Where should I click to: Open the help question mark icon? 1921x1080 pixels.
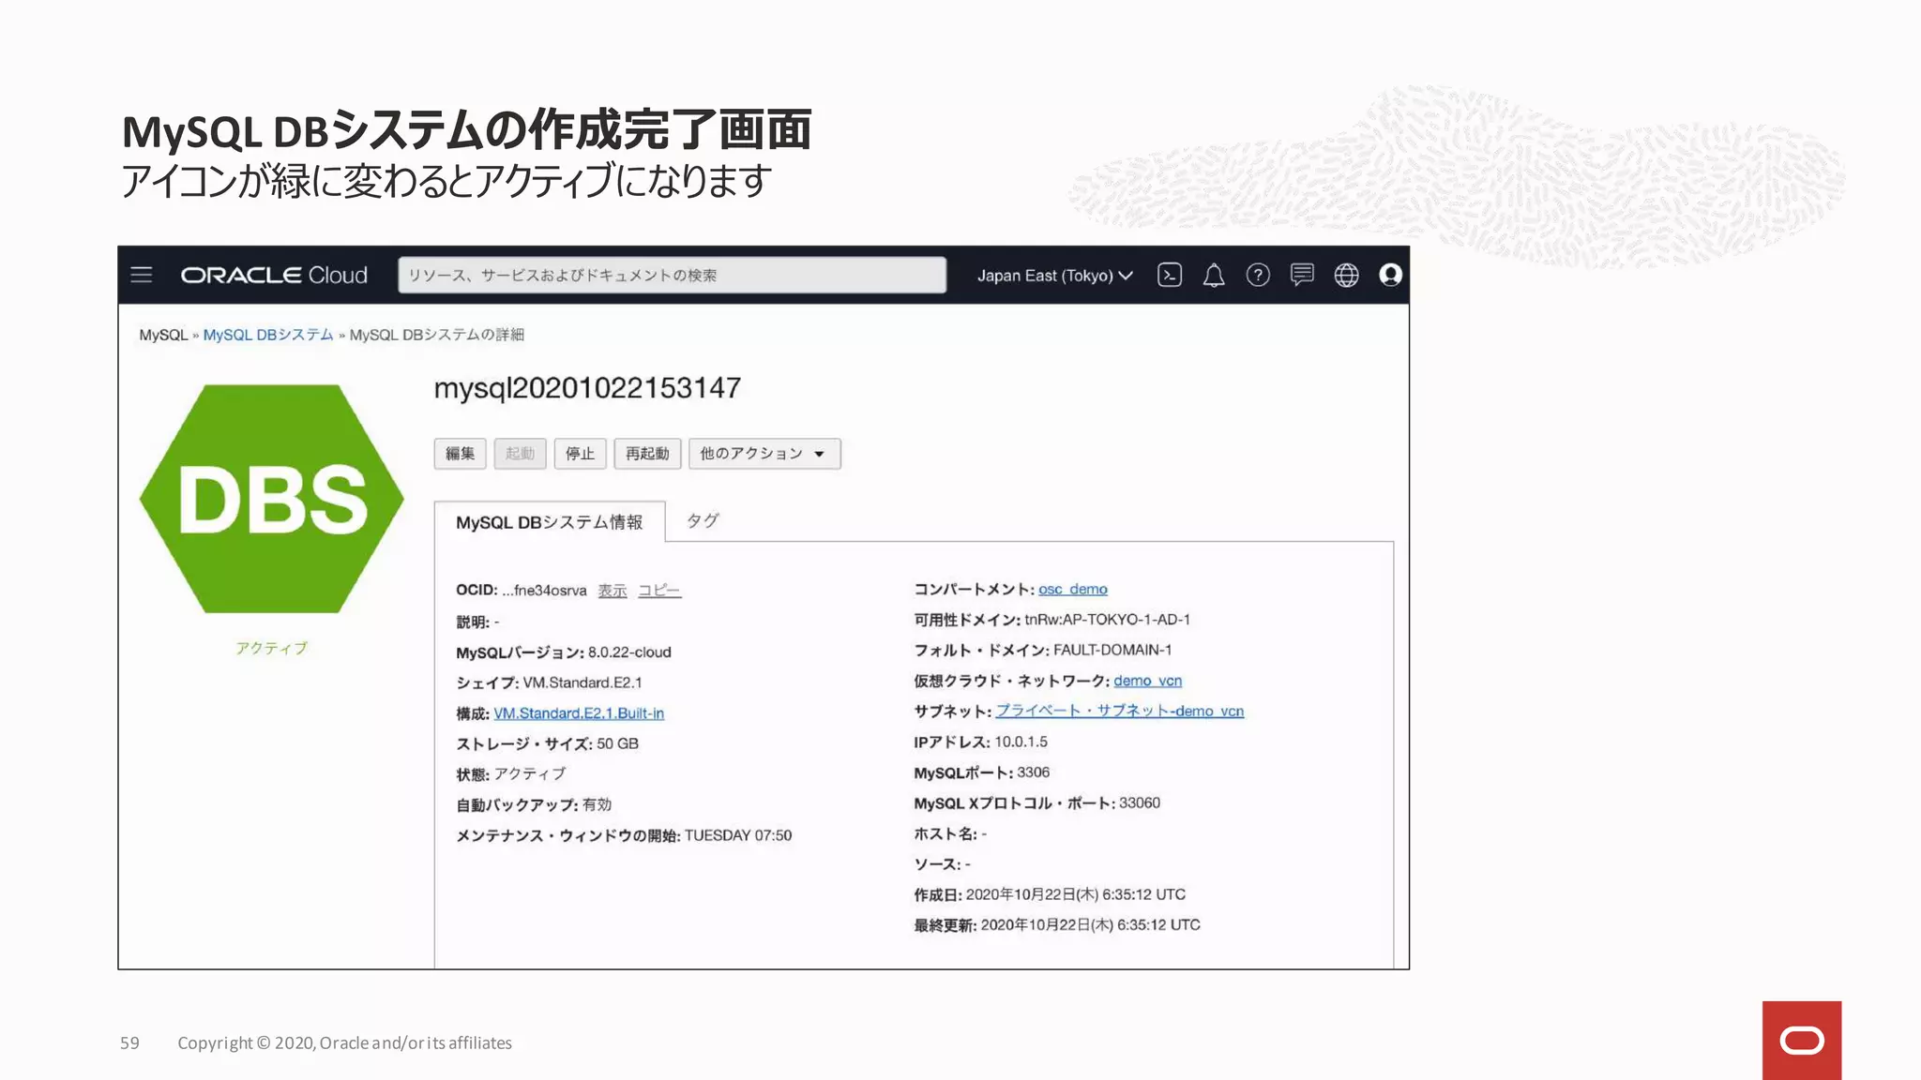click(1258, 275)
